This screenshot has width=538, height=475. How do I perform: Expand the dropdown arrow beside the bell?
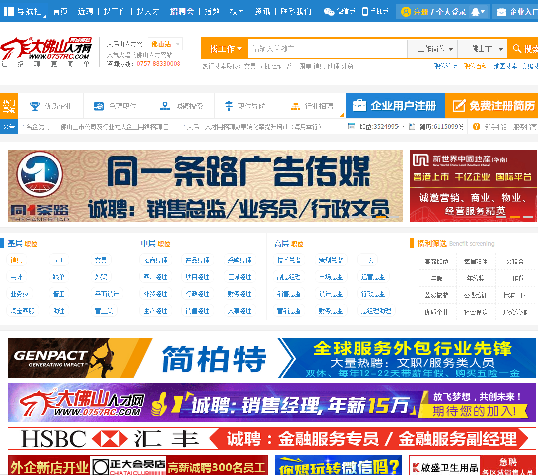point(483,12)
